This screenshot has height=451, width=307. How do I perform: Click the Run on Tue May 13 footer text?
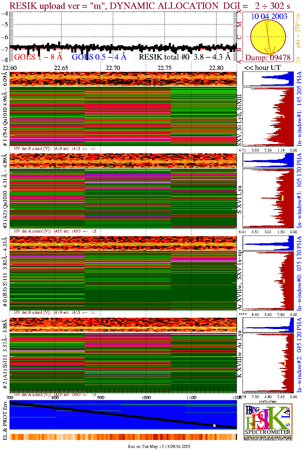pyautogui.click(x=159, y=446)
